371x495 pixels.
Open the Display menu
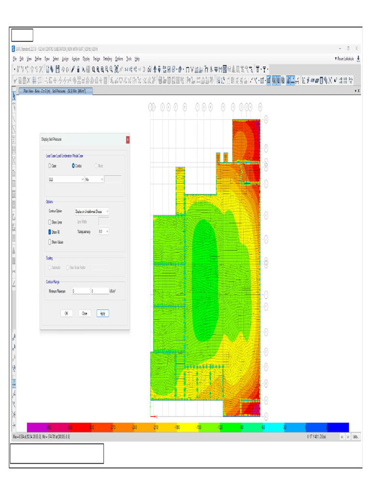pos(86,58)
